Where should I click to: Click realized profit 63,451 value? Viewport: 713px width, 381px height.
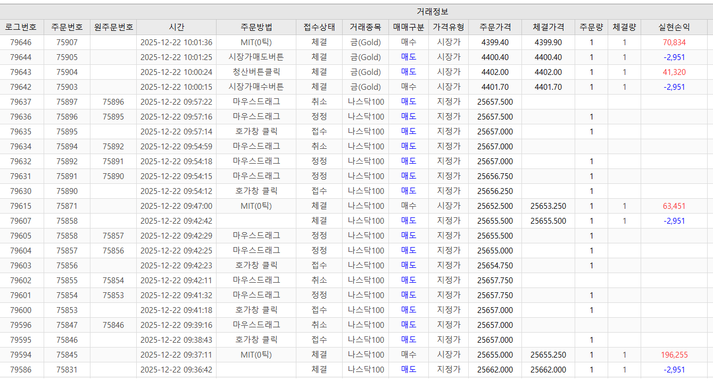click(674, 206)
